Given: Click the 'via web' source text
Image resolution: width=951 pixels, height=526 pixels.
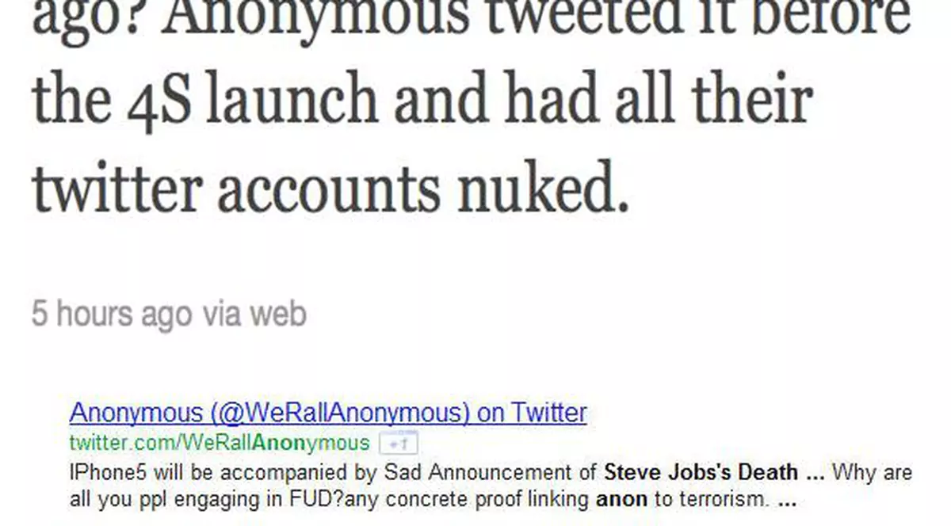Looking at the screenshot, I should click(x=254, y=314).
